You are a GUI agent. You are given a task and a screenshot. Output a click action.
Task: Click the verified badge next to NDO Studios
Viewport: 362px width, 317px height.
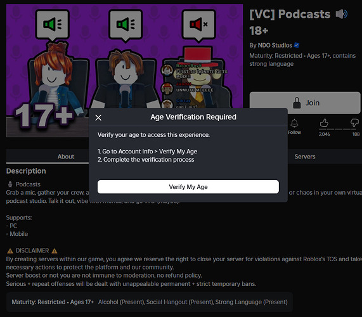pos(297,45)
